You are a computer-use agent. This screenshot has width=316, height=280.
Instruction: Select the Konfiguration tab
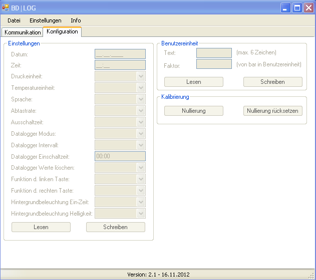[62, 31]
